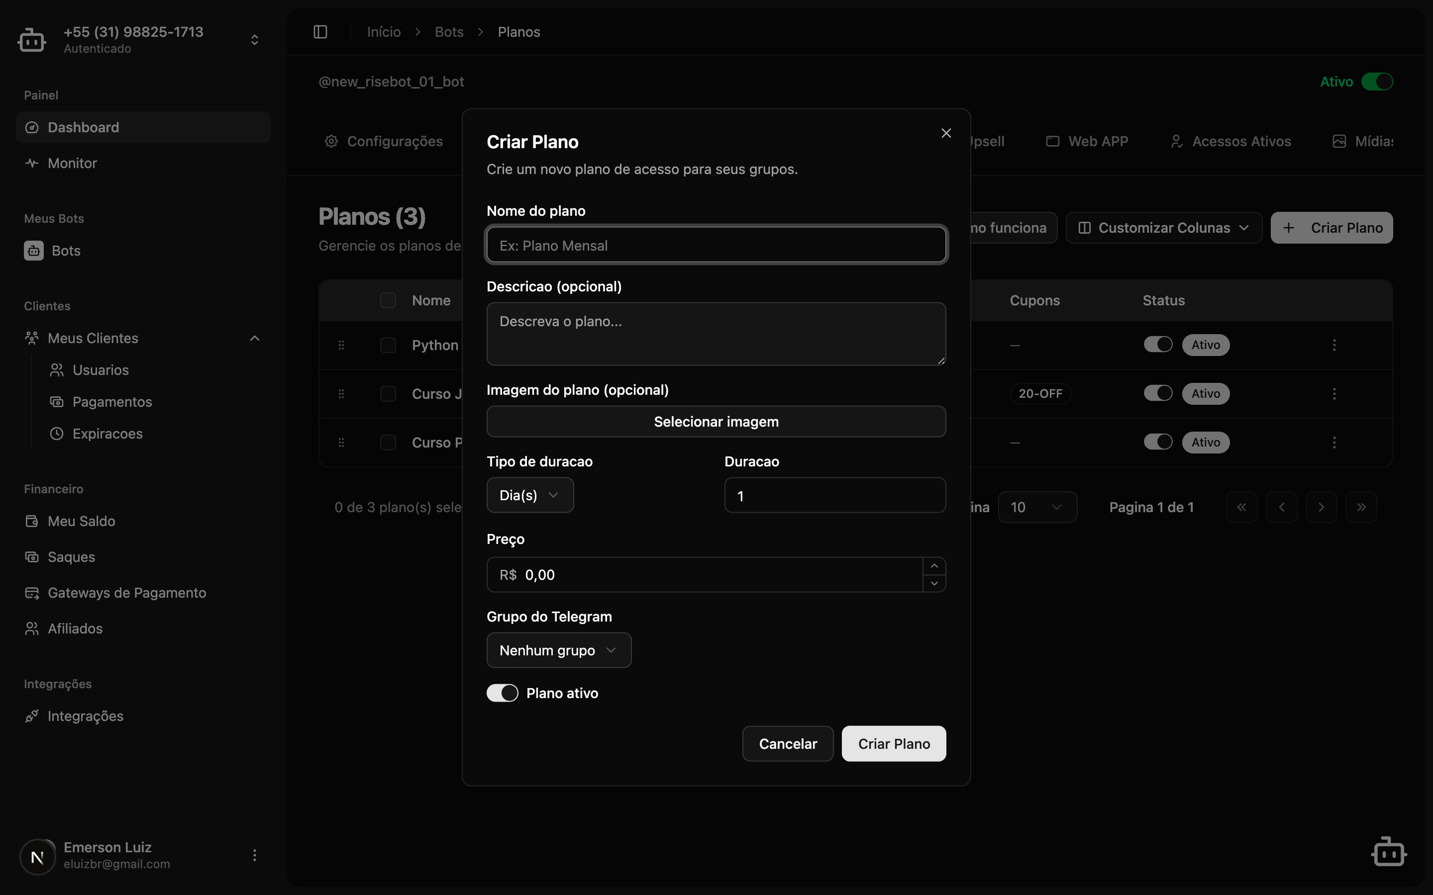Sort by the Status column header
Viewport: 1433px width, 895px height.
click(x=1164, y=301)
